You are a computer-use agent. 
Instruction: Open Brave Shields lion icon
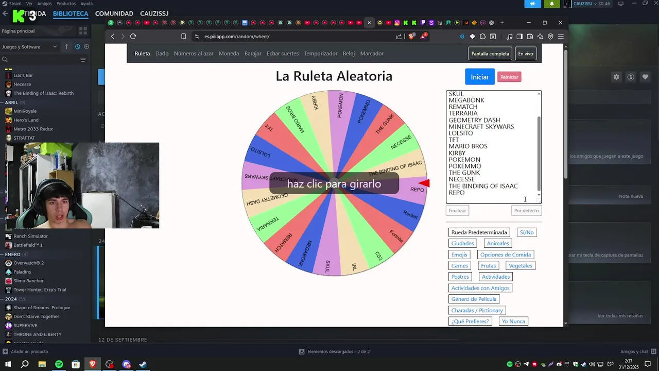[x=411, y=36]
